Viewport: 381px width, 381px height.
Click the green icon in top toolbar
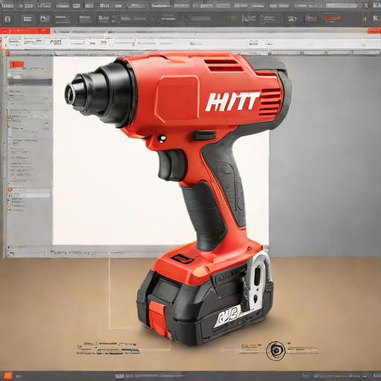pyautogui.click(x=233, y=18)
